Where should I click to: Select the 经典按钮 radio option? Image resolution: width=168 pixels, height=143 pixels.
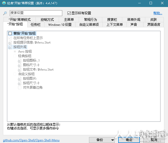coord(15,56)
